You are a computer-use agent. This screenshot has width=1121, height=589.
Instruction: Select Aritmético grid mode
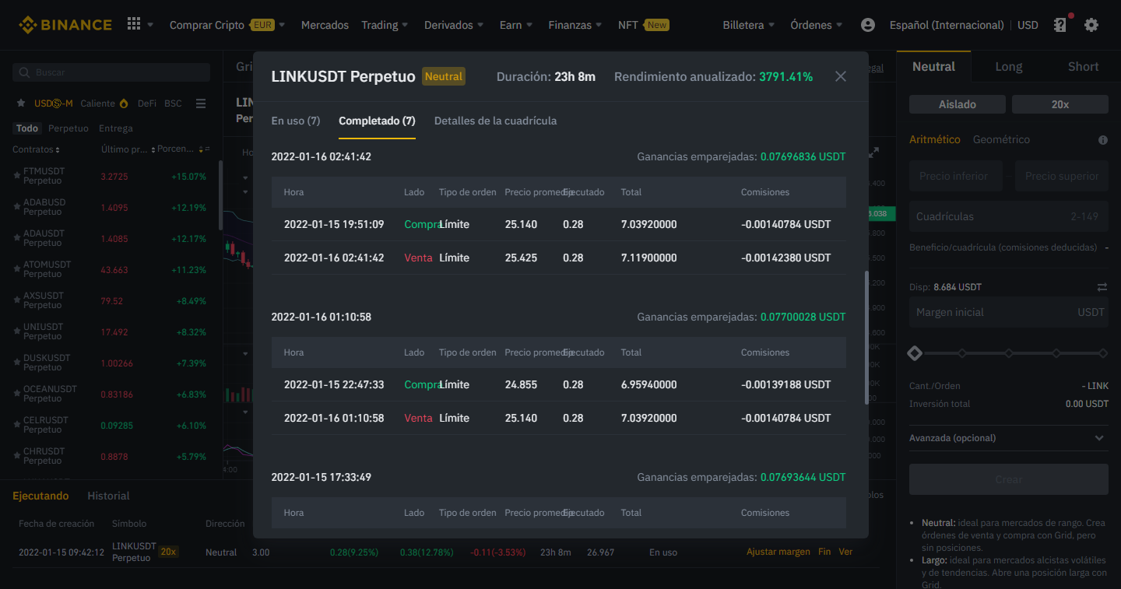pos(935,139)
